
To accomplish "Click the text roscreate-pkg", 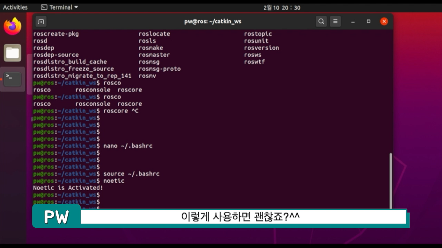I will coord(56,34).
